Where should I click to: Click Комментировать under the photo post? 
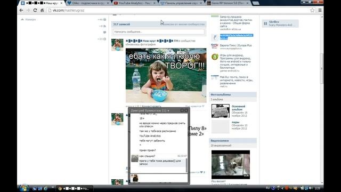click(151, 106)
